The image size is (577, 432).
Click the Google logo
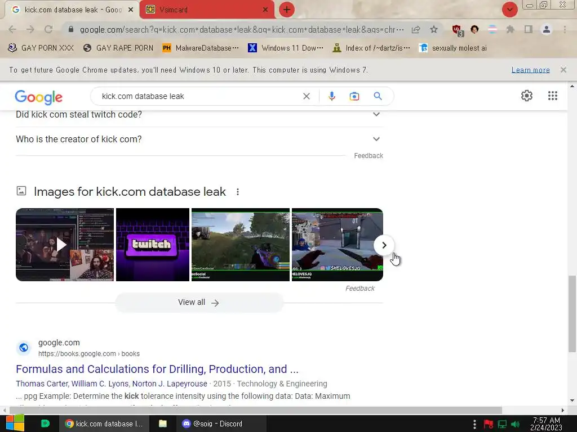(39, 97)
